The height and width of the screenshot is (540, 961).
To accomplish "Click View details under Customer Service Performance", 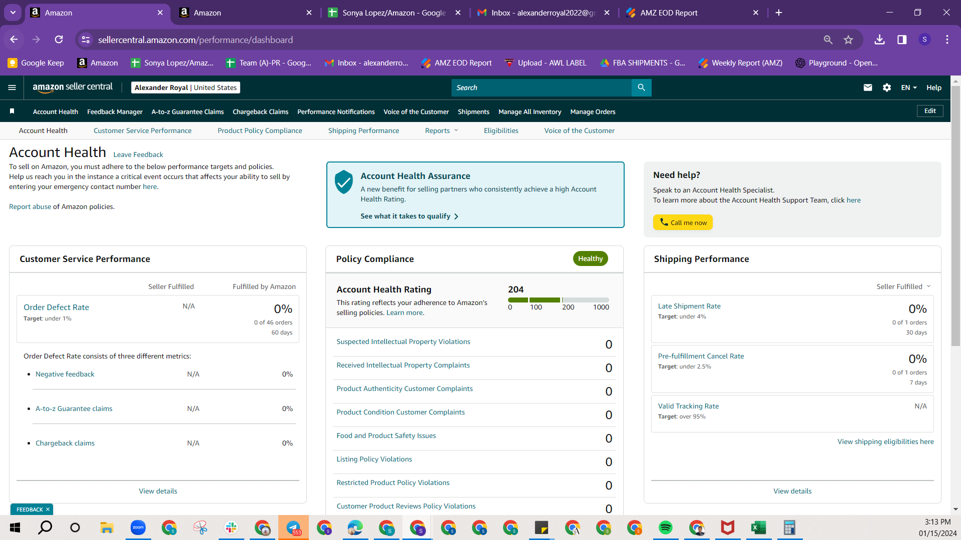I will tap(158, 491).
